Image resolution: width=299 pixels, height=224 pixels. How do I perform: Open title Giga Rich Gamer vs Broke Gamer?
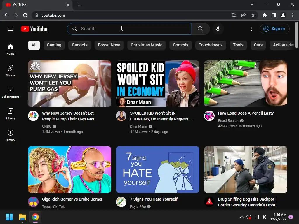click(x=72, y=199)
